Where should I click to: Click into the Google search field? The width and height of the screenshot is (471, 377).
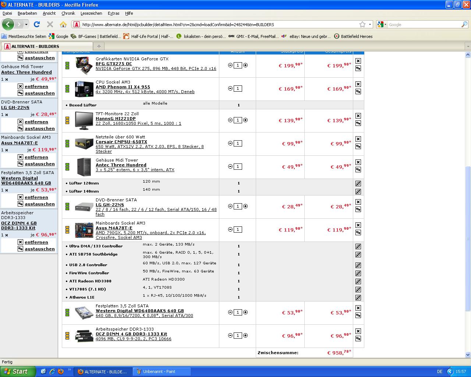(423, 25)
